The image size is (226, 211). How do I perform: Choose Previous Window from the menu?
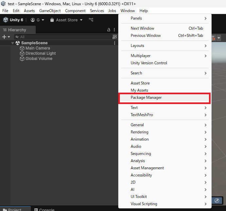coord(165,36)
